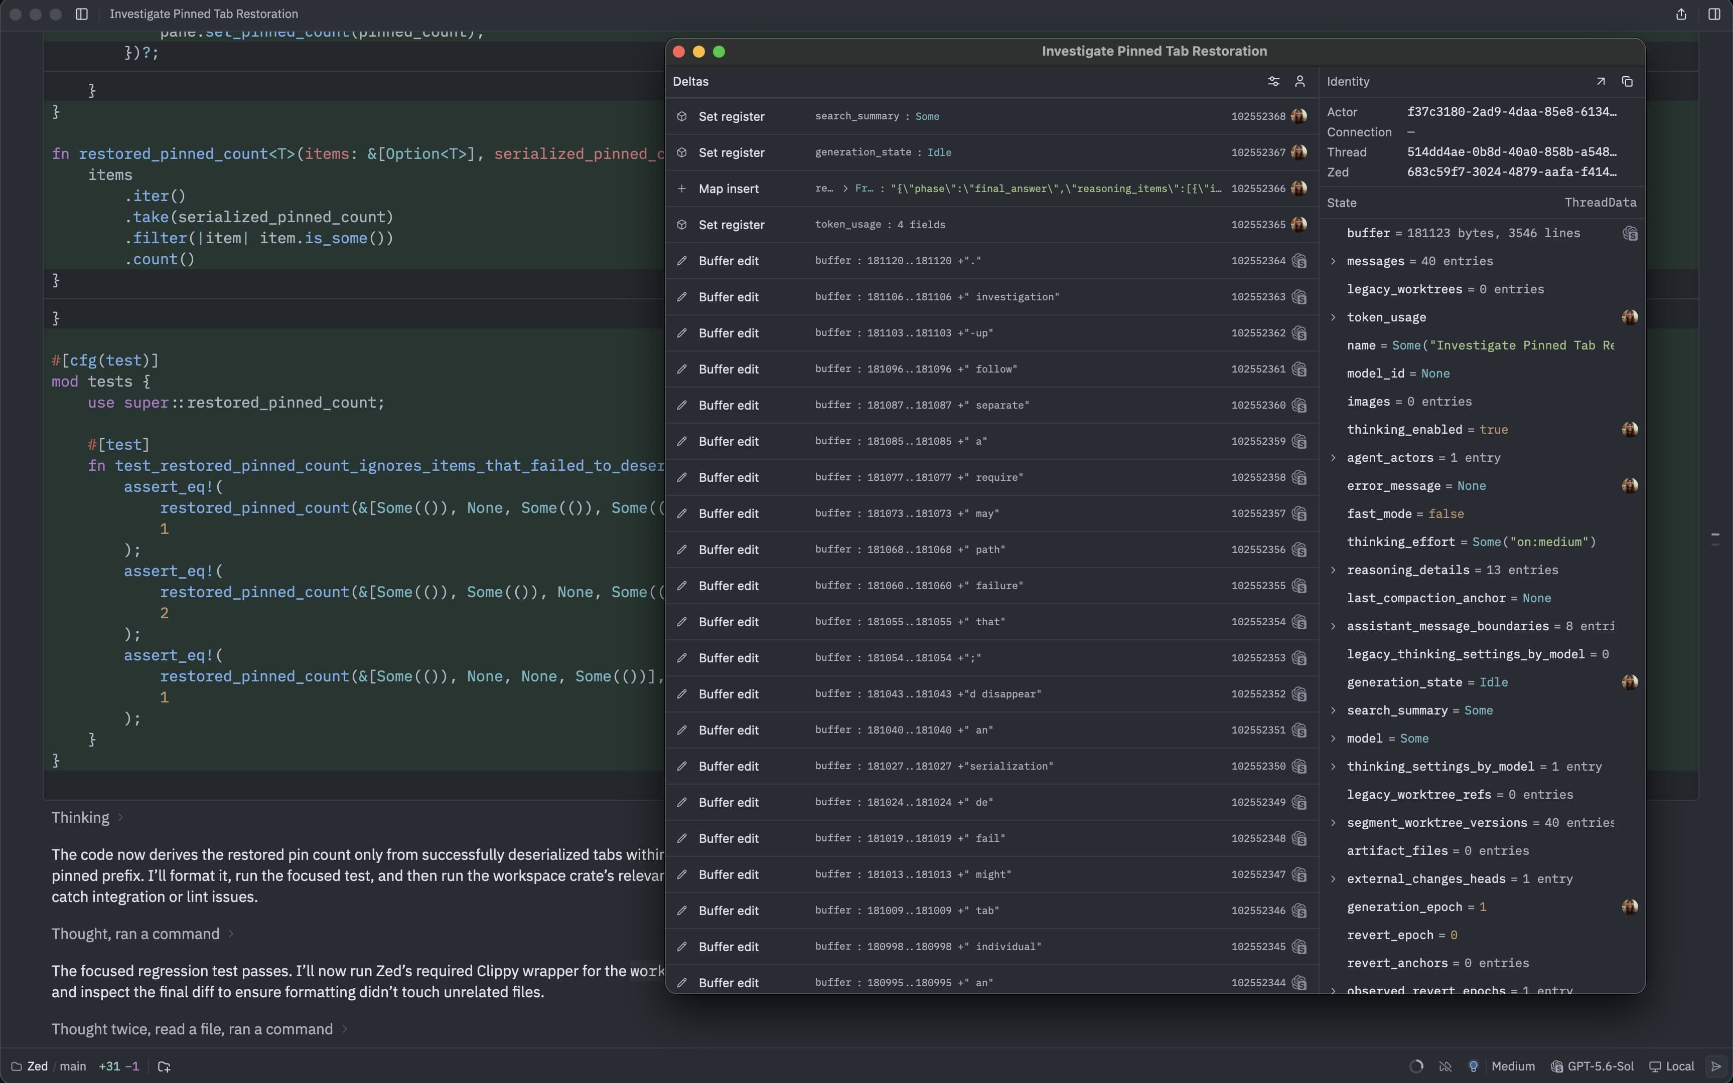Click the pencil icon of the " investigation" Buffer edit
Screen dimensions: 1733x1083
point(681,296)
